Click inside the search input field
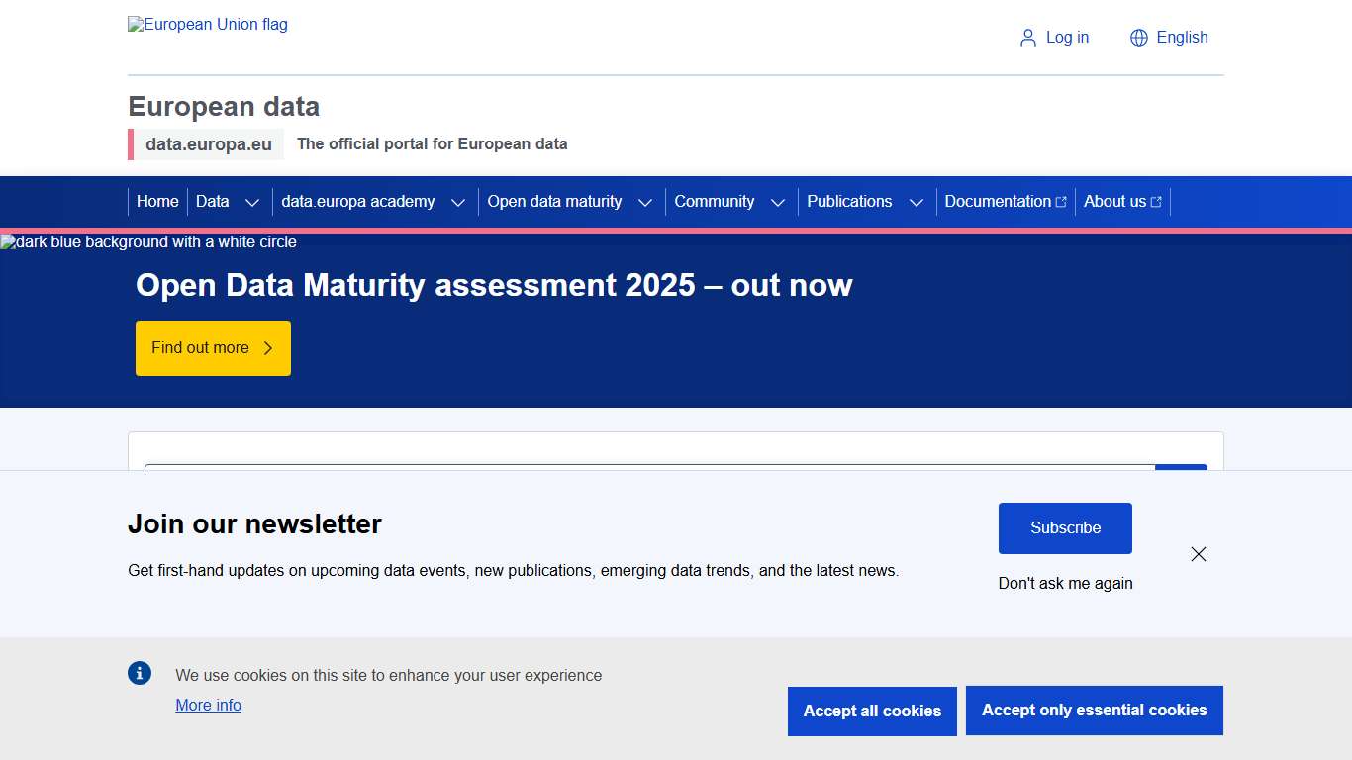Viewport: 1352px width, 760px height. click(x=643, y=473)
